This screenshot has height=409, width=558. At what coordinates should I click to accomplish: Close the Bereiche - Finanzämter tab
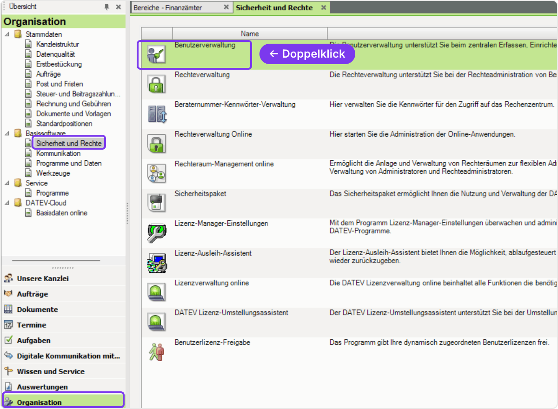coord(226,7)
